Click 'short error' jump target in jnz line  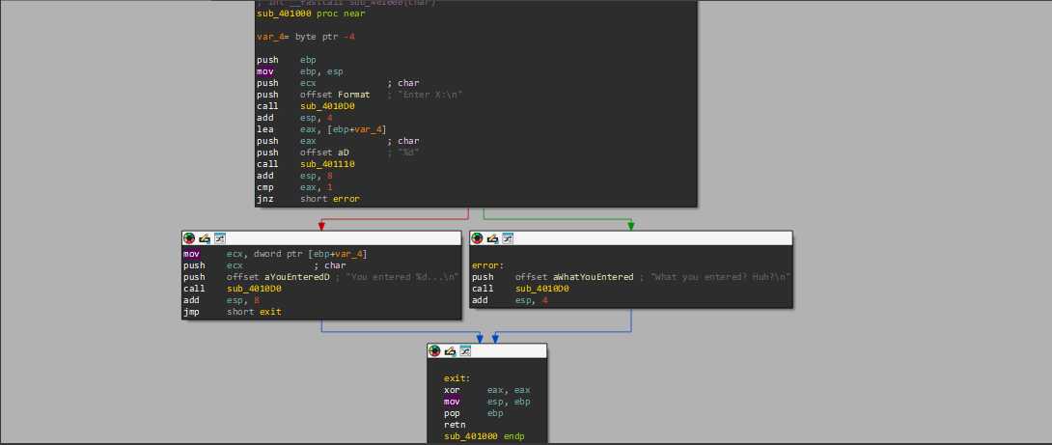329,199
